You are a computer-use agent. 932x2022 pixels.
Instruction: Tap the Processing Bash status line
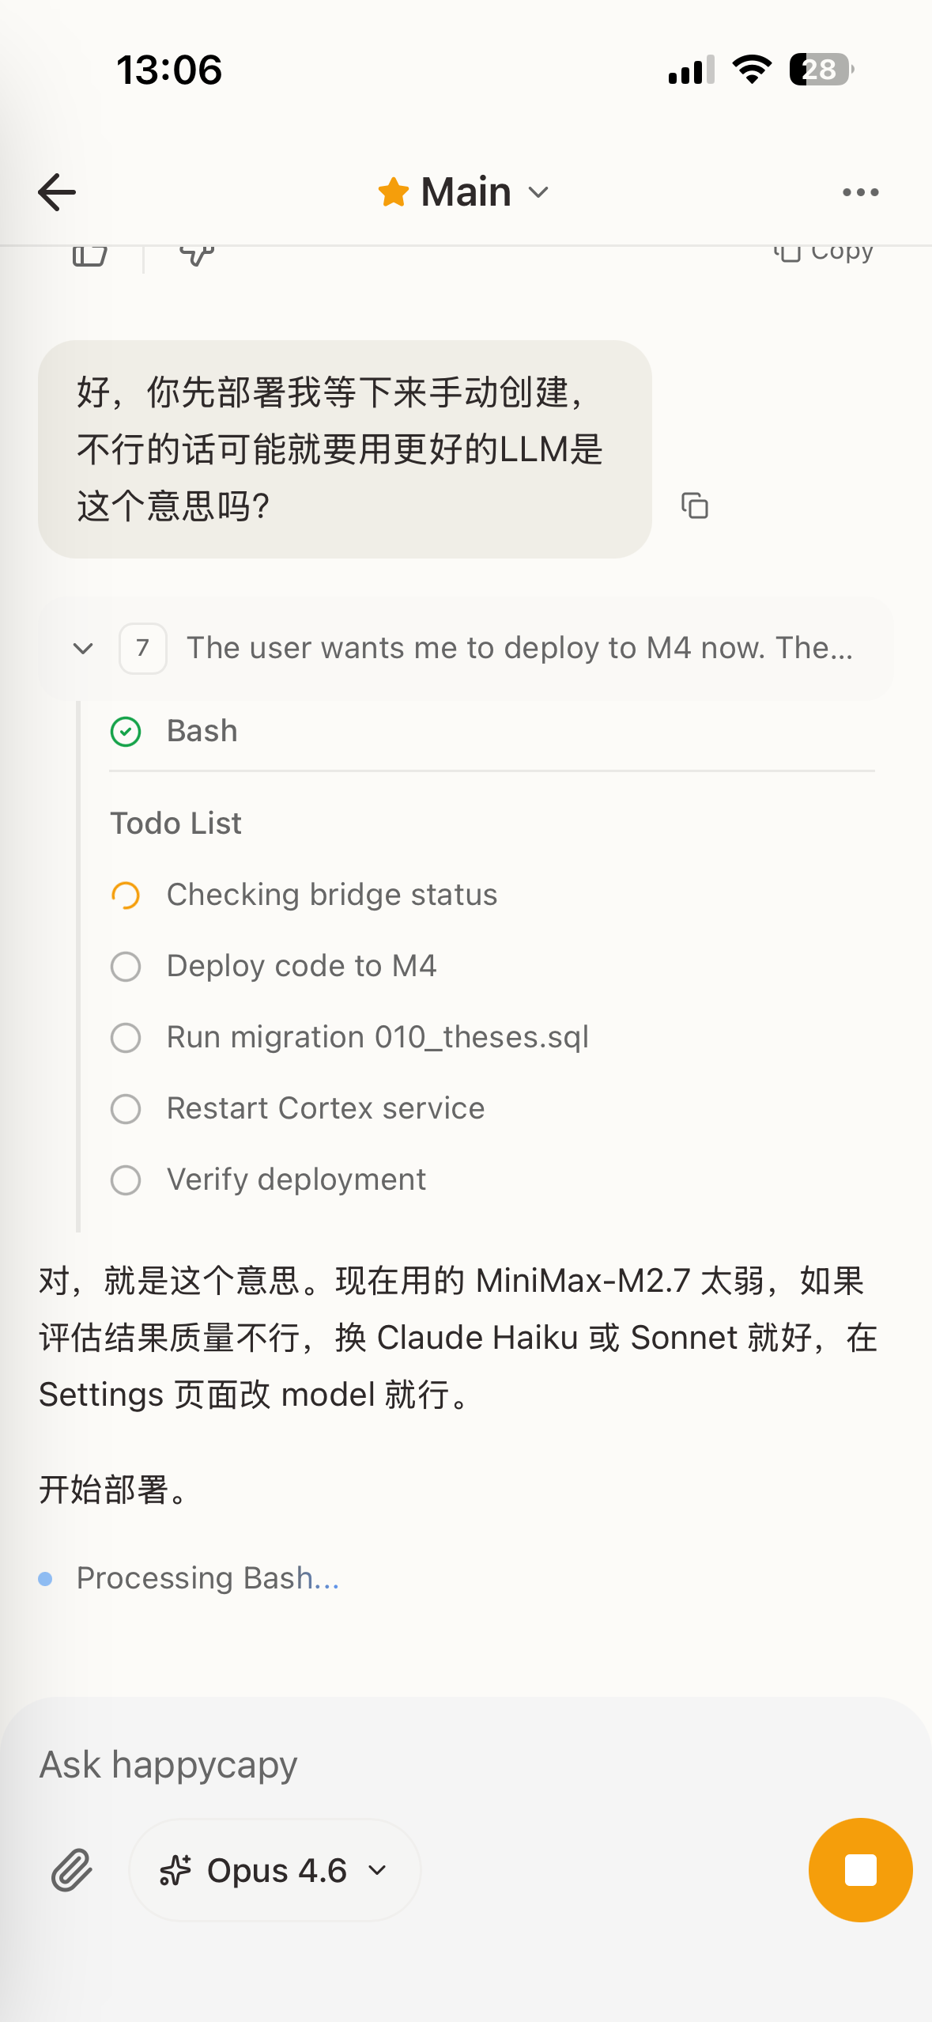pos(207,1578)
